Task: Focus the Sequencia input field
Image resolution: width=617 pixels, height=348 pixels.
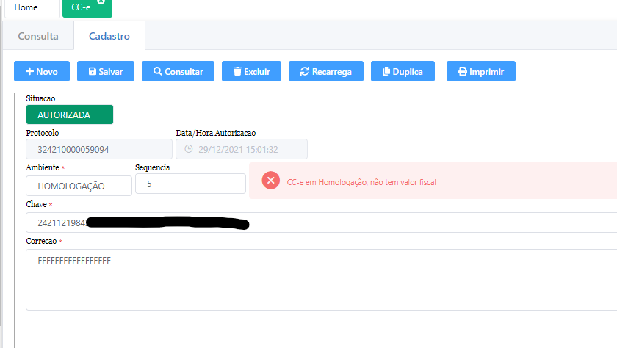Action: point(190,184)
